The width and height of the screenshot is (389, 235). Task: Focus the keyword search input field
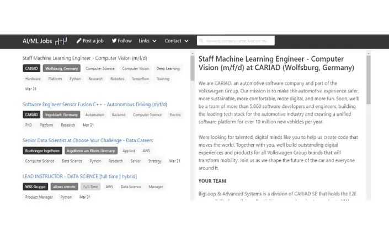236,41
